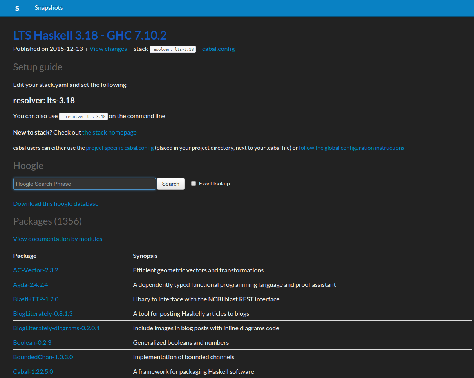The width and height of the screenshot is (474, 378).
Task: Enable the Exact lookup checkbox
Action: (194, 184)
